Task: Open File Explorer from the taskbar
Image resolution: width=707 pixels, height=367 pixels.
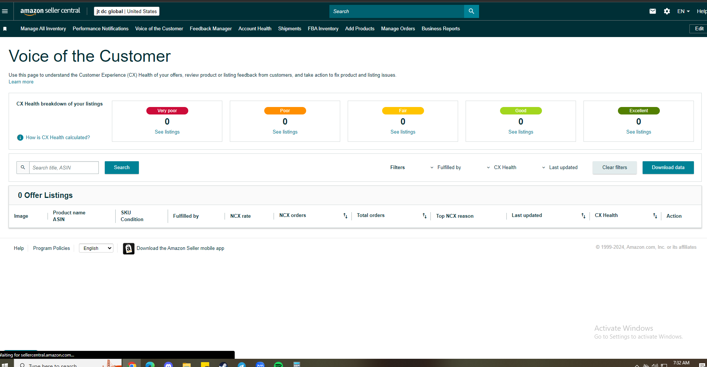Action: coord(187,364)
